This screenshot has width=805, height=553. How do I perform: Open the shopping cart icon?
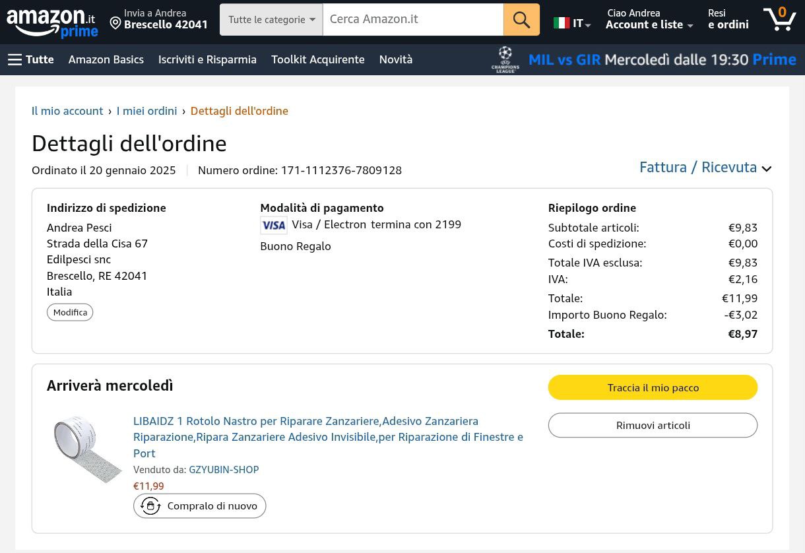pos(779,19)
